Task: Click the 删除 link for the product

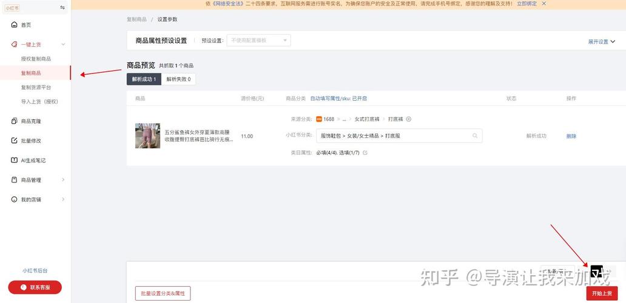Action: 571,136
